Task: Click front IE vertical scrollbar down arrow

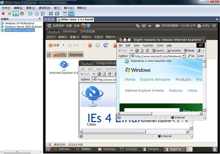Action: (204, 110)
